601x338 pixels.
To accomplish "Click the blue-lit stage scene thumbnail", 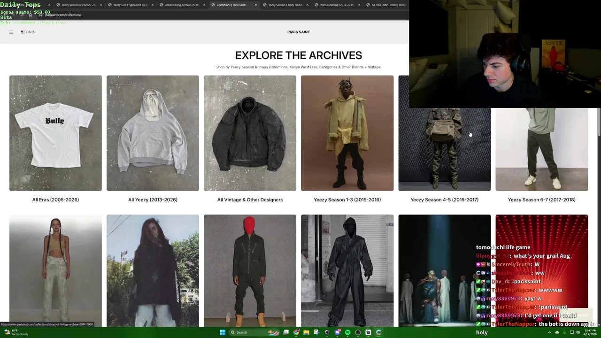I will click(x=444, y=271).
